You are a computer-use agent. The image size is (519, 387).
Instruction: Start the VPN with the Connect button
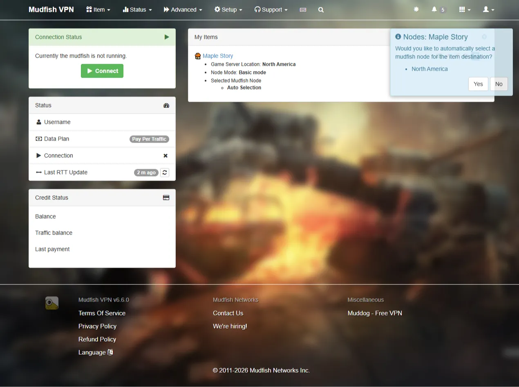(x=102, y=71)
